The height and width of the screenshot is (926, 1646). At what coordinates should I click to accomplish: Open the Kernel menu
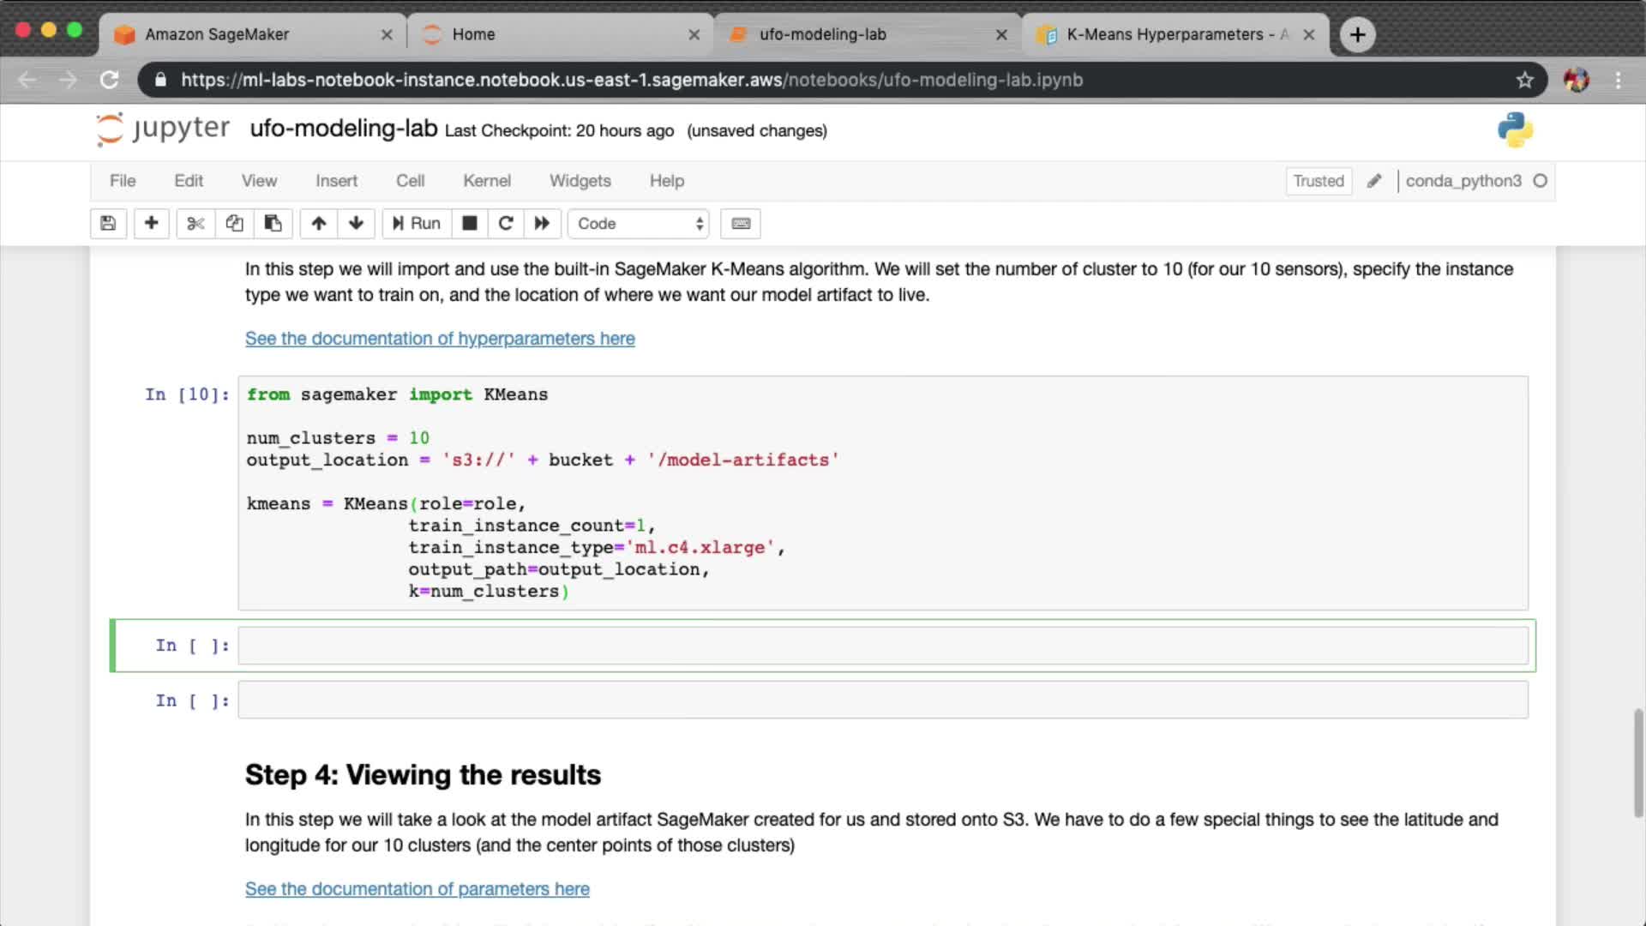[486, 181]
